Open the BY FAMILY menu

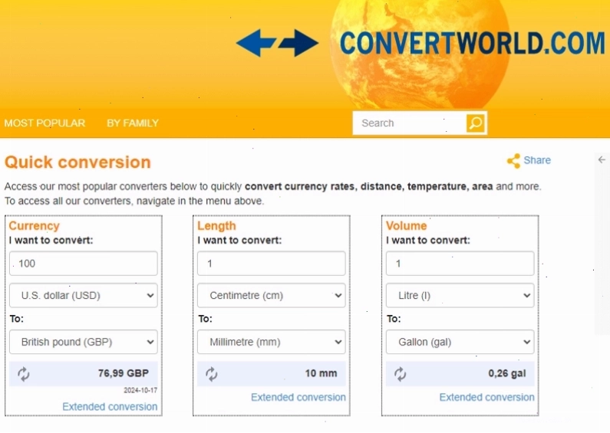133,123
